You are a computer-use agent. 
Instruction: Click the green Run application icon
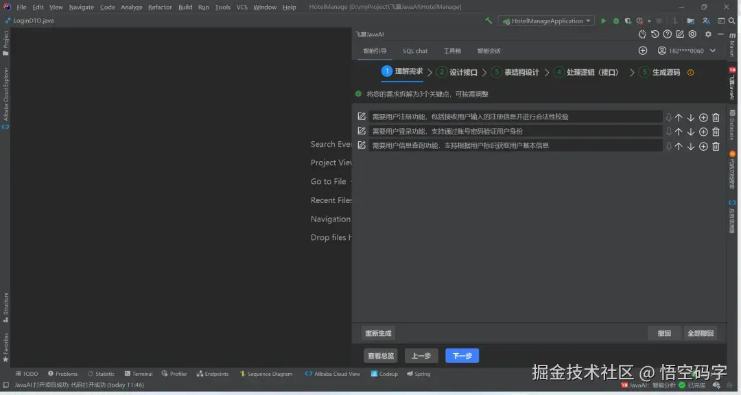click(604, 21)
